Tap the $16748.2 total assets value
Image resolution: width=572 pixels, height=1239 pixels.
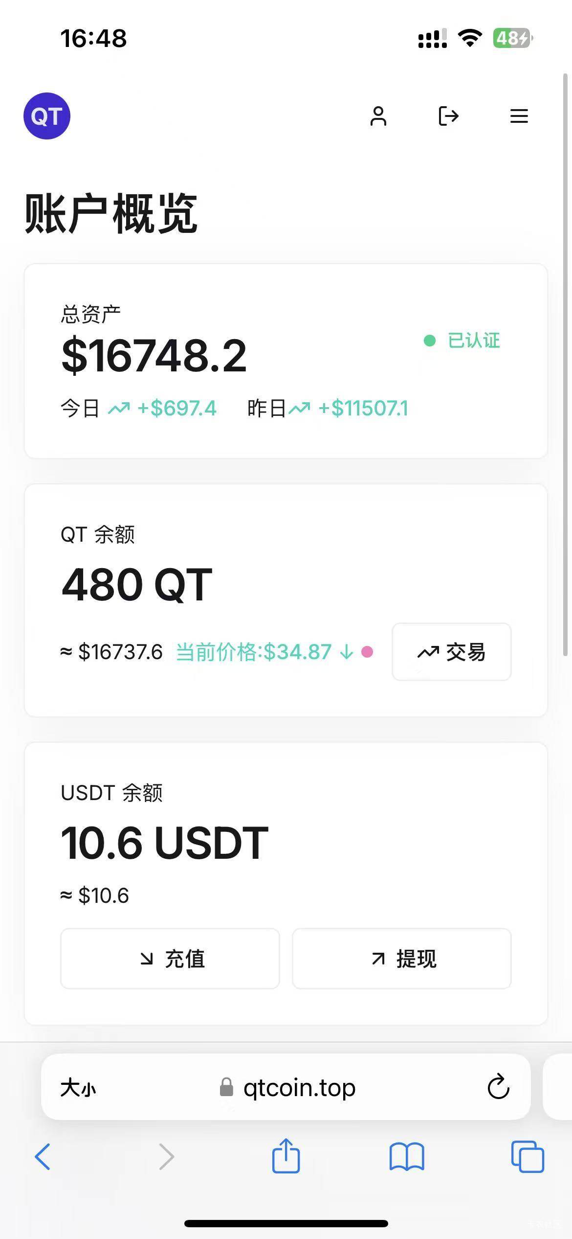(154, 356)
